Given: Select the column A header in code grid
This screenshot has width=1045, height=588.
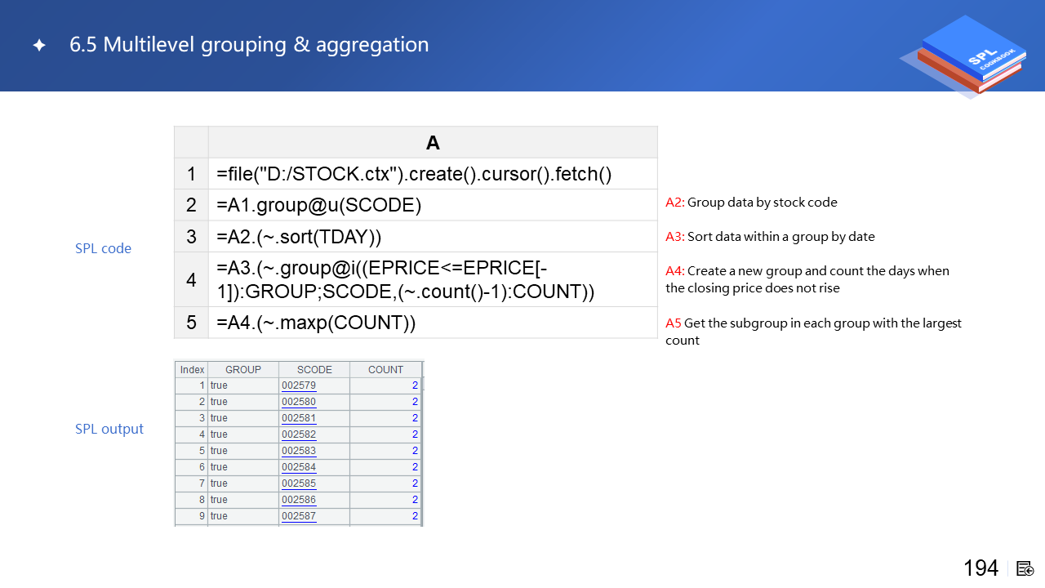Looking at the screenshot, I should click(x=433, y=143).
